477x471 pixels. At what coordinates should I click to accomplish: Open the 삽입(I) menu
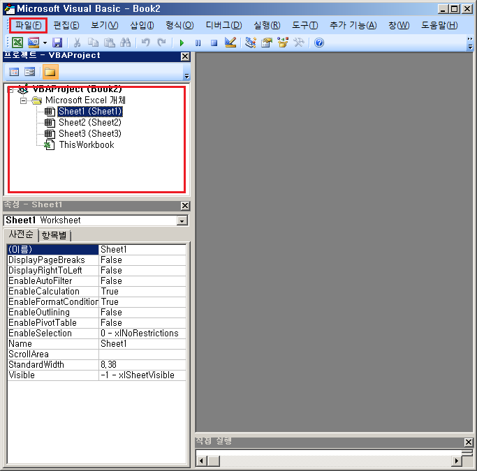click(142, 25)
